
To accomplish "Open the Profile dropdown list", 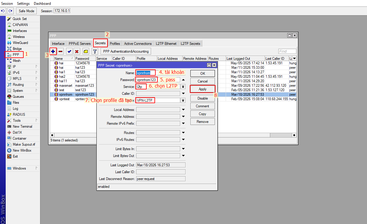I will coord(183,100).
